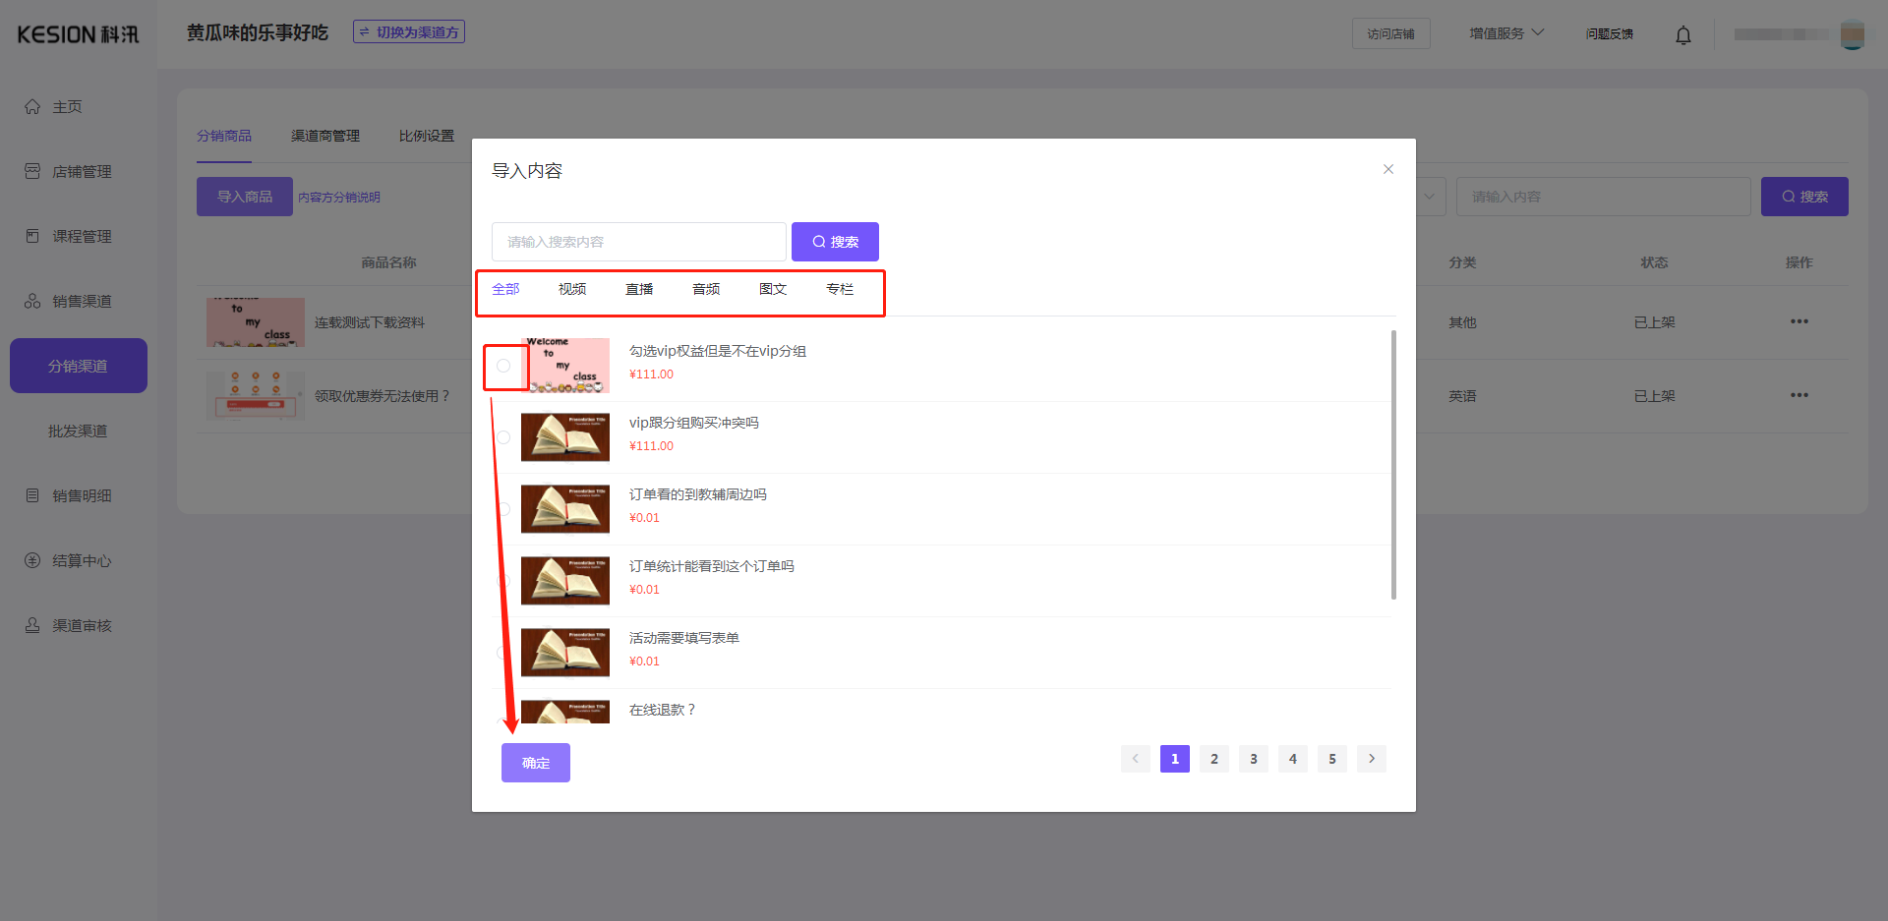Image resolution: width=1888 pixels, height=921 pixels.
Task: Select 分销渠道 in the sidebar
Action: (x=79, y=366)
